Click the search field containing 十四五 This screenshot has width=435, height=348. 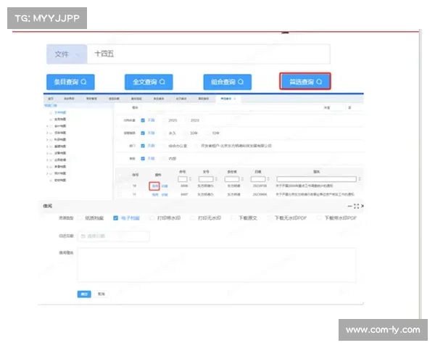point(209,54)
